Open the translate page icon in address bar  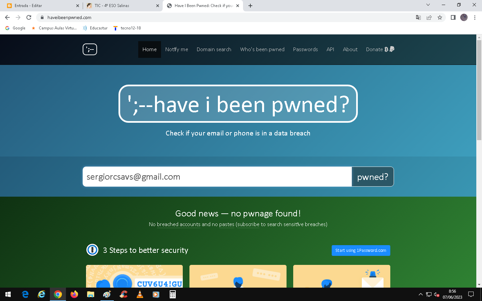tap(418, 17)
